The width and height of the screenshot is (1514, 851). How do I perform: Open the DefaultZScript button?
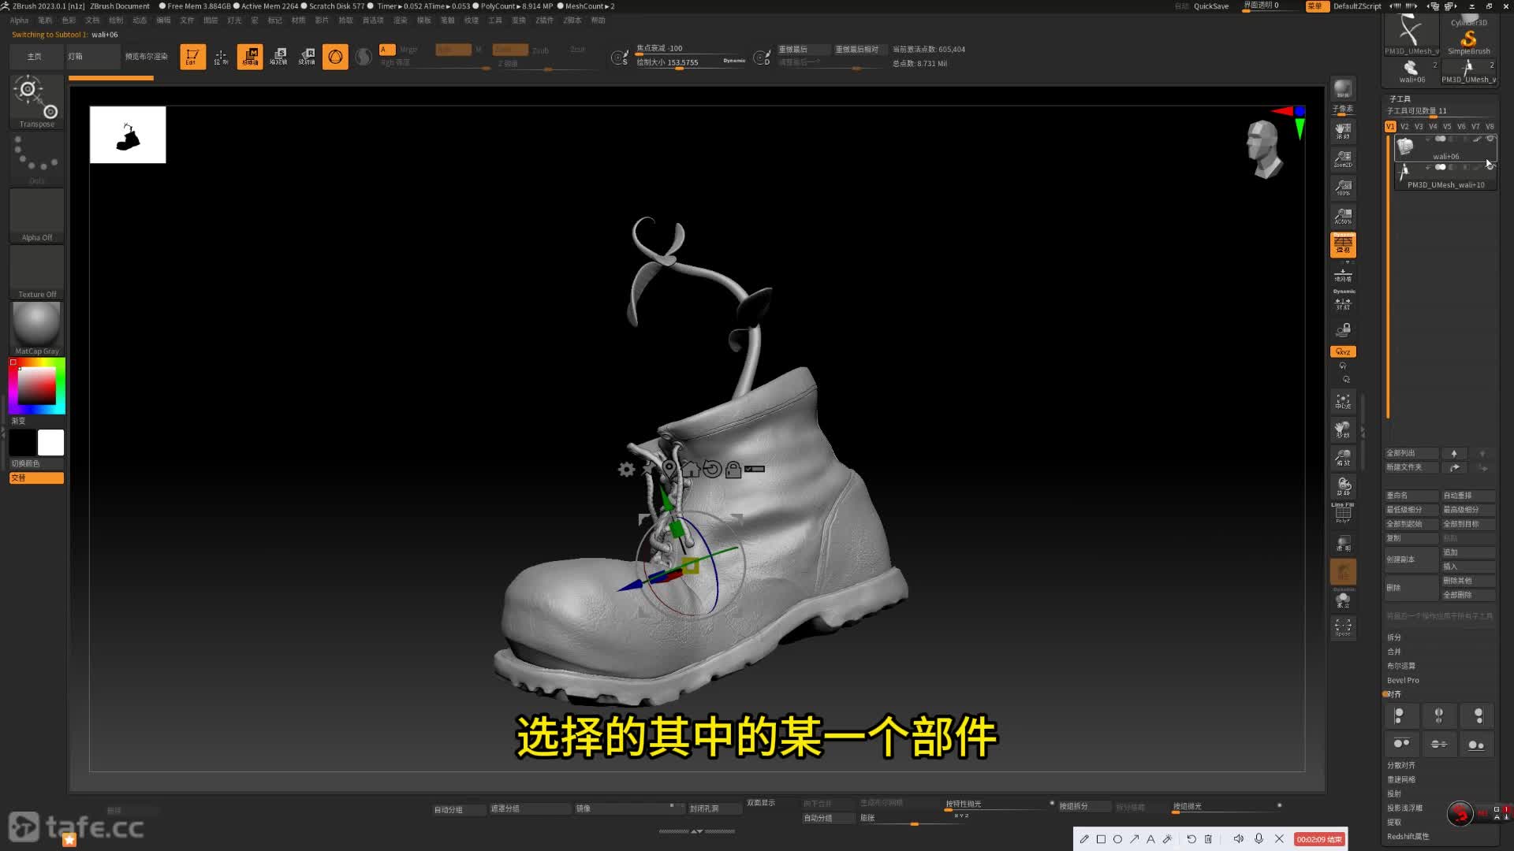(x=1357, y=6)
